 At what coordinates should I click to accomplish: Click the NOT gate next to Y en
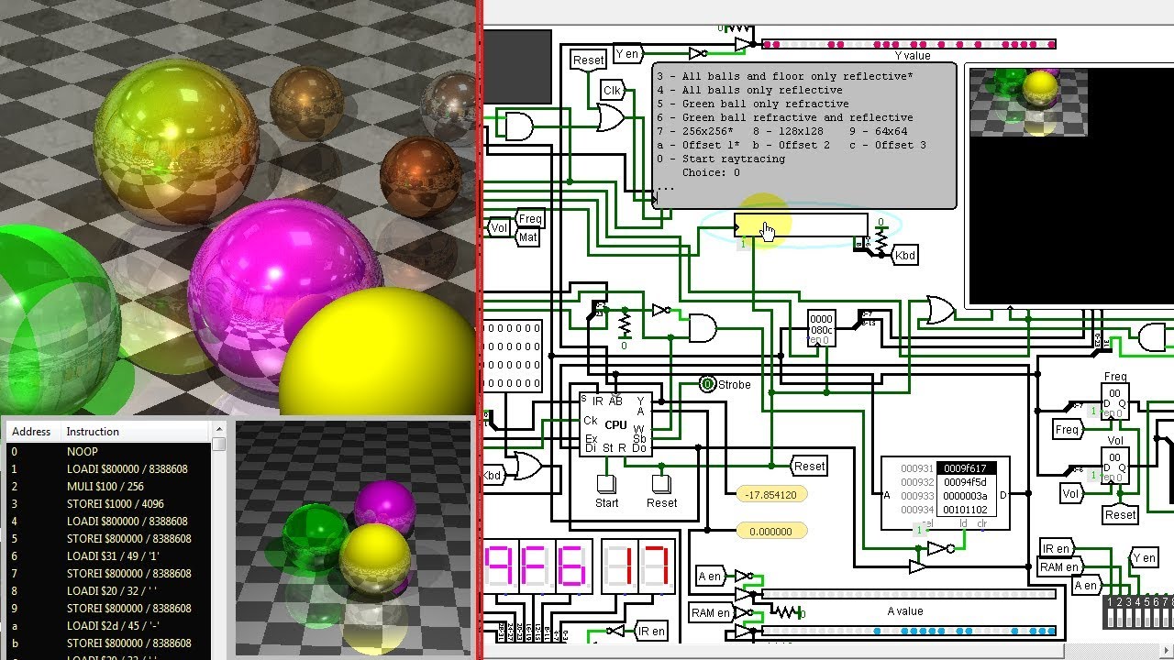pos(698,53)
